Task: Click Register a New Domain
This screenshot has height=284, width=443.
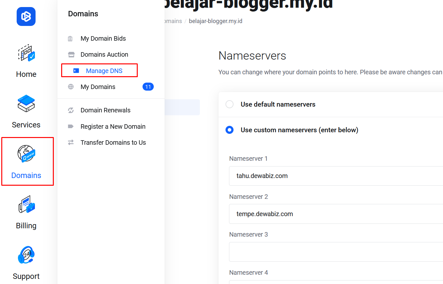Action: [x=113, y=126]
